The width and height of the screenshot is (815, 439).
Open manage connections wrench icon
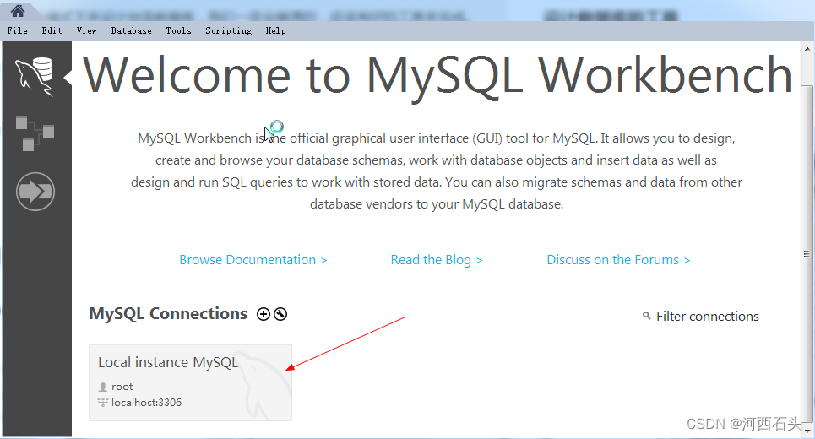tap(280, 314)
